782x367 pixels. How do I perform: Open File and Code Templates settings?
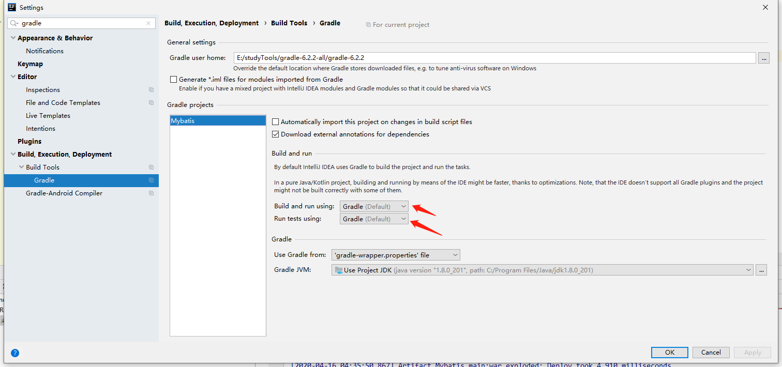(x=63, y=103)
